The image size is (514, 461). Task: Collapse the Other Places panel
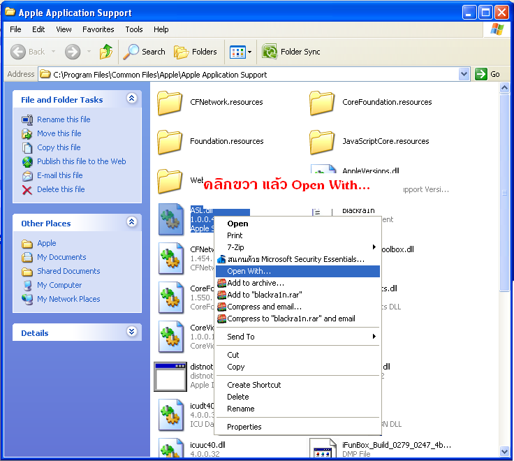click(x=132, y=222)
